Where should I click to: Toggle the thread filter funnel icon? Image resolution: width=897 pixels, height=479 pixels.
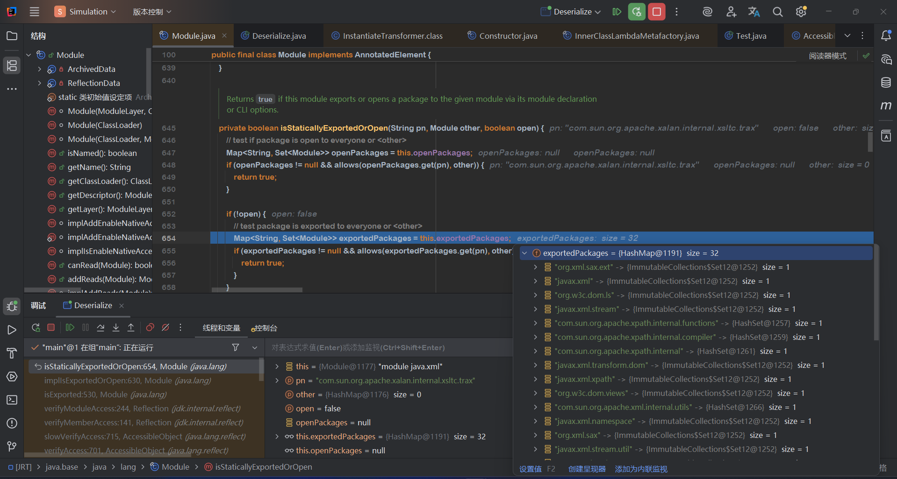tap(236, 347)
